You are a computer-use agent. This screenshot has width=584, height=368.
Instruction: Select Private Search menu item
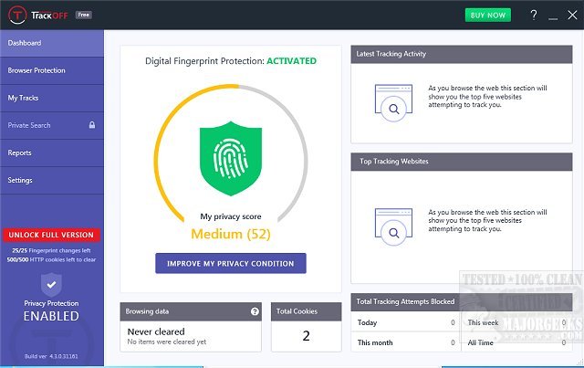(52, 125)
